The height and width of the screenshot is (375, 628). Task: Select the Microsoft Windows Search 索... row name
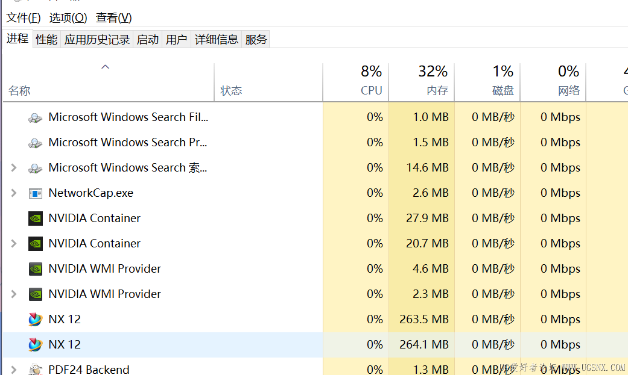click(x=128, y=167)
